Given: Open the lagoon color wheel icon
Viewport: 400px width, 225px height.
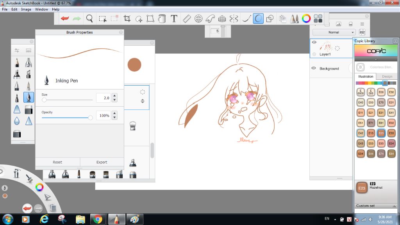Looking at the screenshot, I should 39,187.
